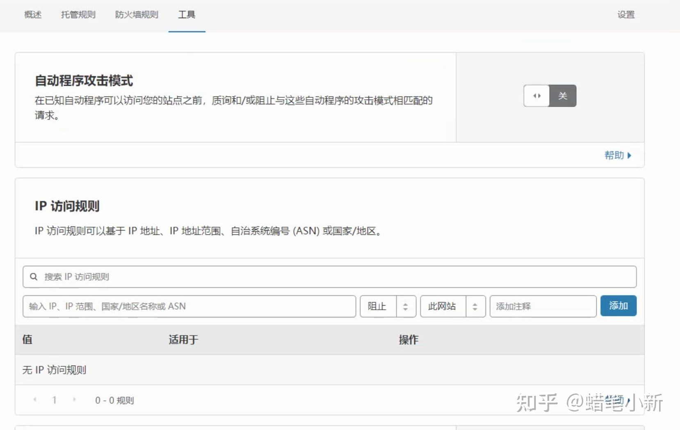Focus the 搜索 IP 访问规则 search field
The height and width of the screenshot is (430, 680).
(x=329, y=277)
